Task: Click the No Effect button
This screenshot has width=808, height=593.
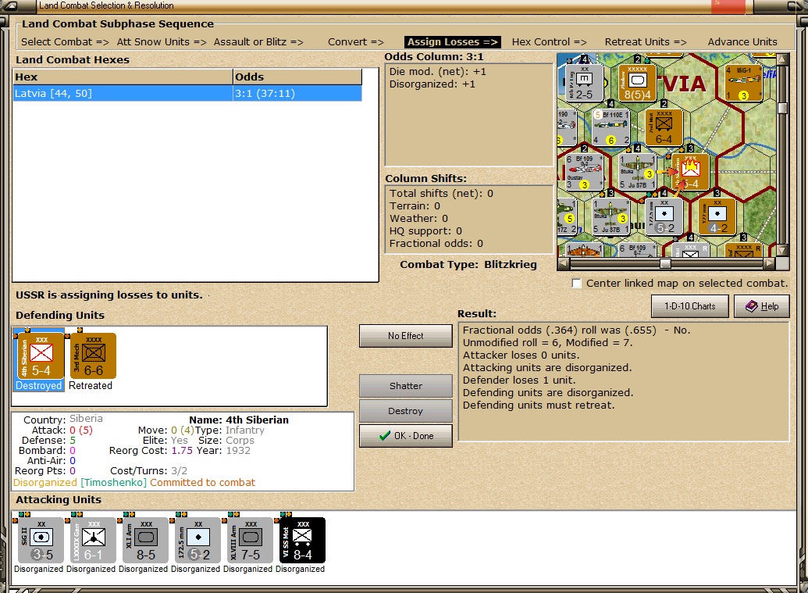Action: click(405, 336)
